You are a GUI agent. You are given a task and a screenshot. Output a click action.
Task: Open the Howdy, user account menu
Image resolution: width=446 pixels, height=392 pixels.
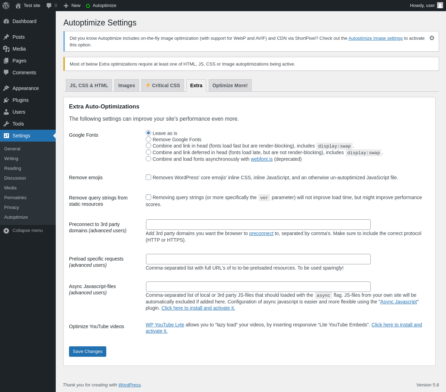(426, 6)
